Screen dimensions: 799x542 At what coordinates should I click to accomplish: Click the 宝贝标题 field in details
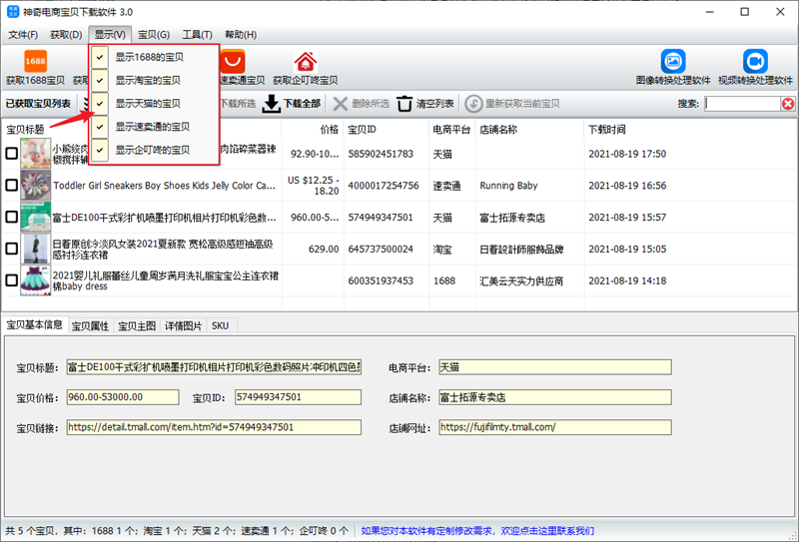[x=214, y=367]
